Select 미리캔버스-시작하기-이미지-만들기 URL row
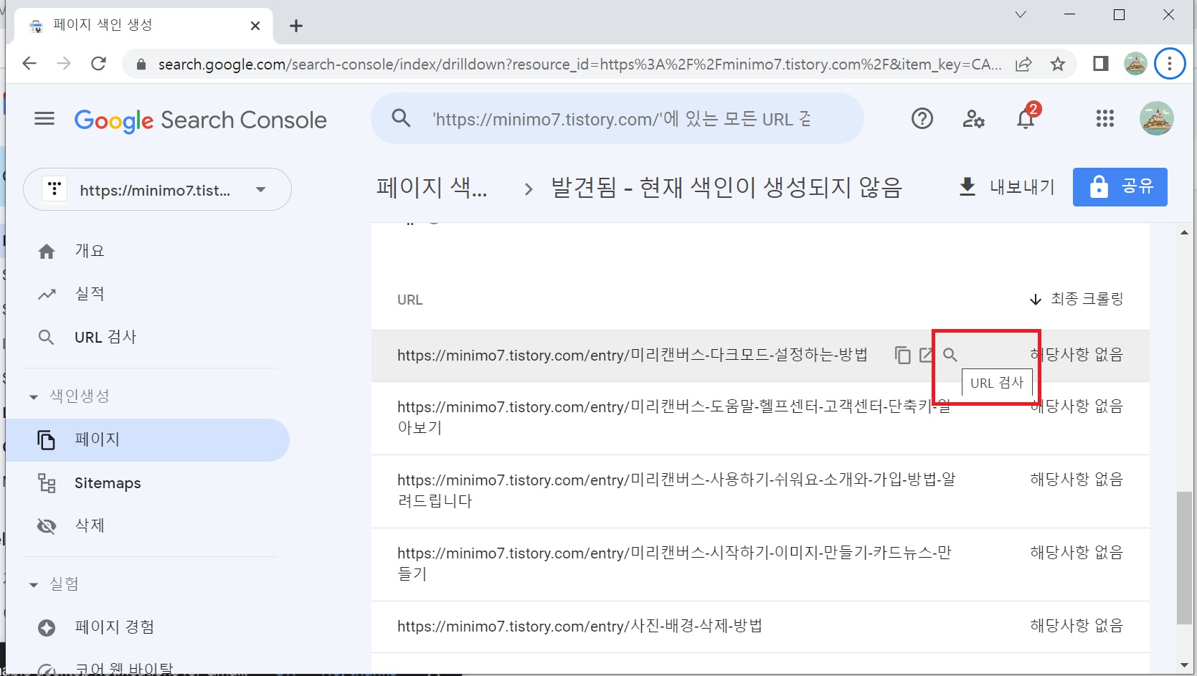Screen dimensions: 1197x676 coord(760,564)
